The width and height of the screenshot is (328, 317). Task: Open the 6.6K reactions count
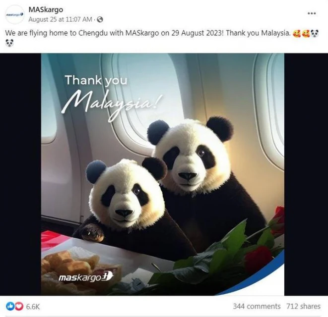click(33, 307)
